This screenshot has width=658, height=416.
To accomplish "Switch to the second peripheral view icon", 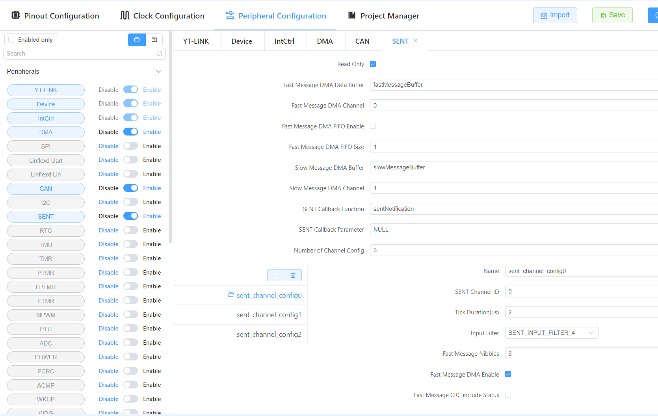I will [154, 40].
